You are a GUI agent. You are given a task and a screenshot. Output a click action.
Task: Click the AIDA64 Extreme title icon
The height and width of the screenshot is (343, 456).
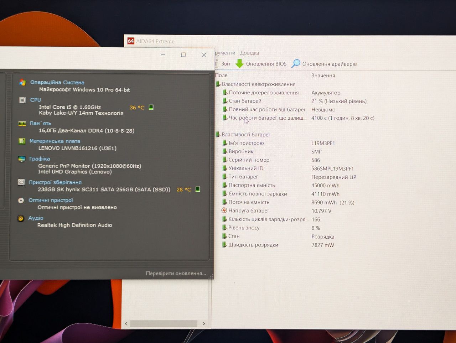pyautogui.click(x=131, y=41)
